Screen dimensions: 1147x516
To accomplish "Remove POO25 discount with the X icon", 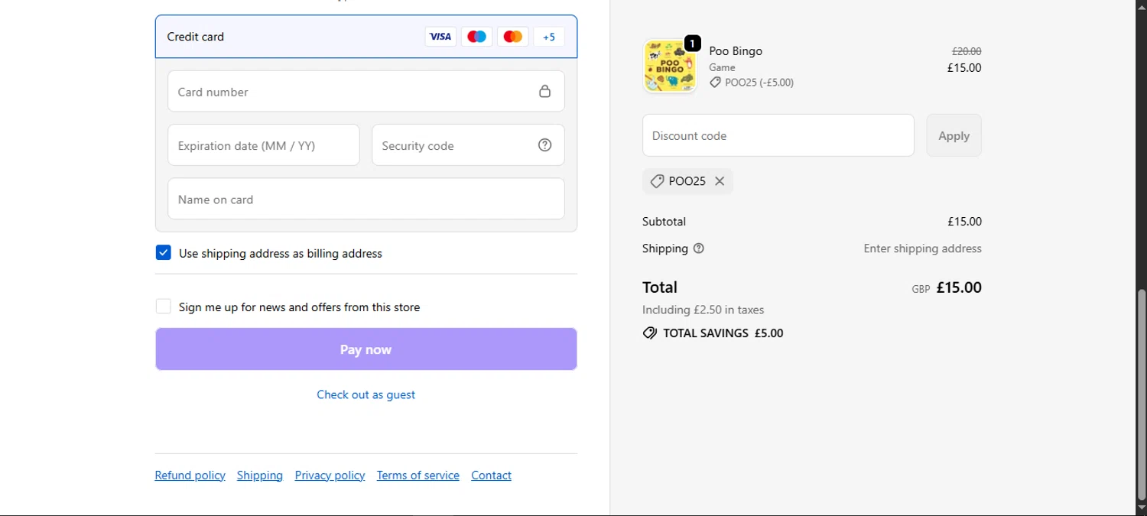I will click(720, 181).
